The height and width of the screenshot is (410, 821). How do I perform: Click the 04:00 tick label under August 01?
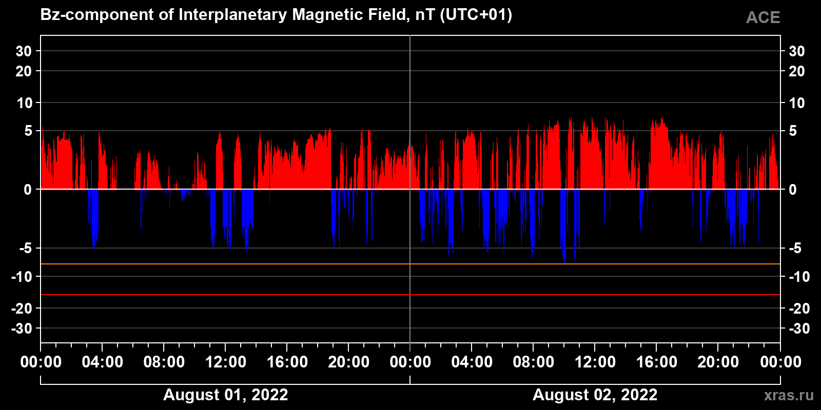[103, 362]
